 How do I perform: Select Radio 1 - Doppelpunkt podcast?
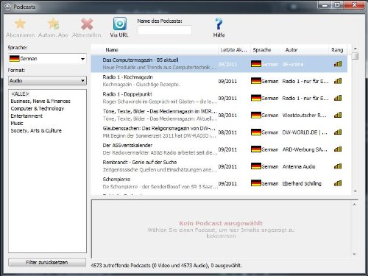tap(127, 94)
